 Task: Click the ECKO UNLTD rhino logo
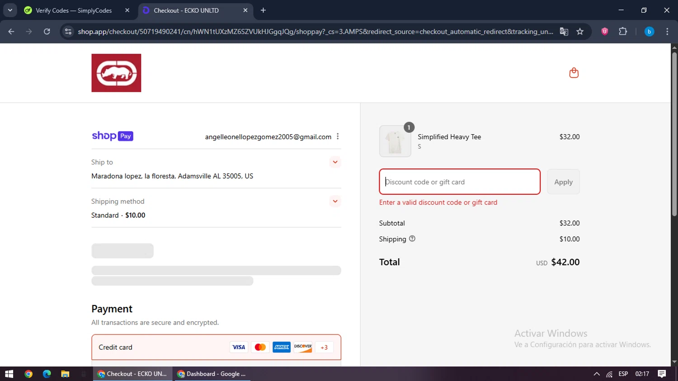[x=116, y=73]
